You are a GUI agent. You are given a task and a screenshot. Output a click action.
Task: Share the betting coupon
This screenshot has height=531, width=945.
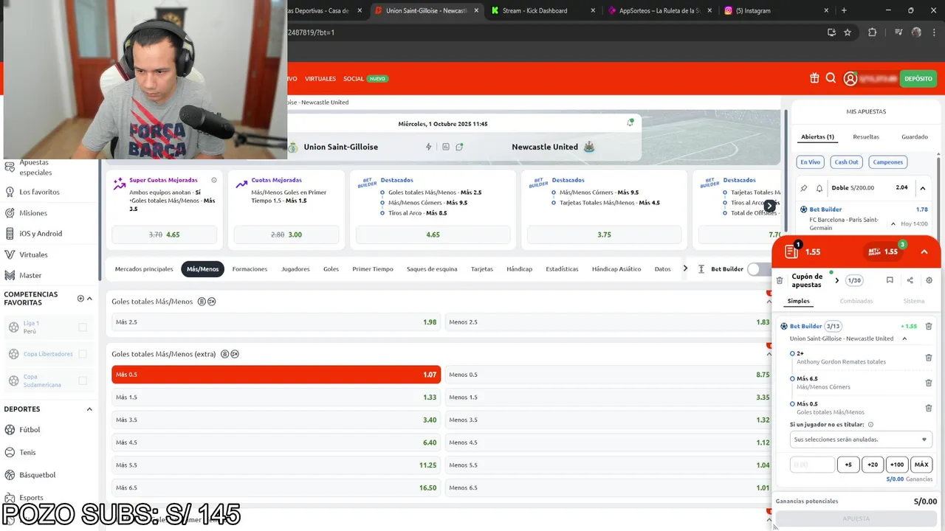[910, 280]
